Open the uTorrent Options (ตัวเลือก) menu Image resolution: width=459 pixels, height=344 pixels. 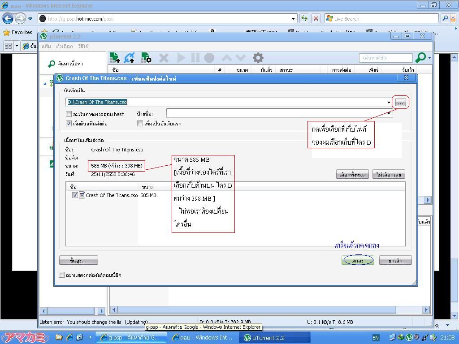coord(65,46)
